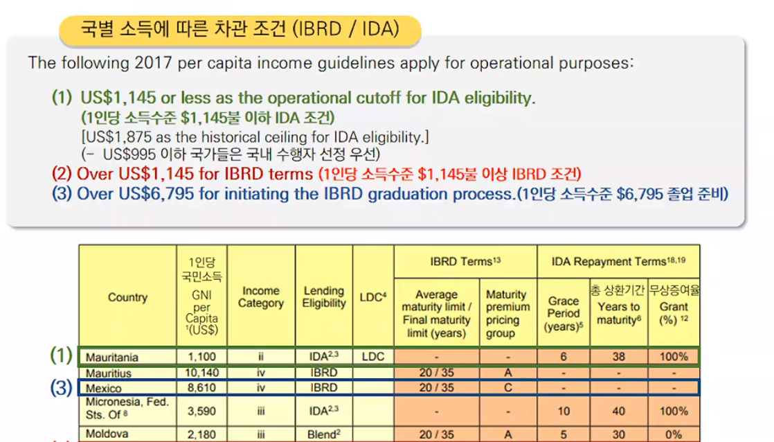Select the blue line 'Over US$6,795 for initiating the IBRD graduation process'
774x442 pixels.
[x=295, y=193]
